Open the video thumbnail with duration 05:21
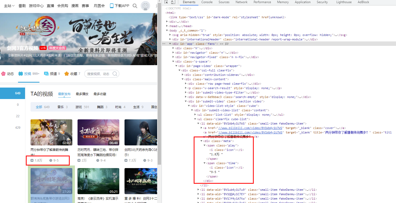Screen dimensions: 396x203 [x=98, y=181]
